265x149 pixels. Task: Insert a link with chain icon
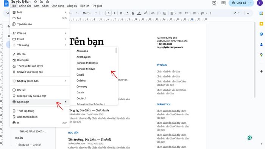click(x=153, y=13)
